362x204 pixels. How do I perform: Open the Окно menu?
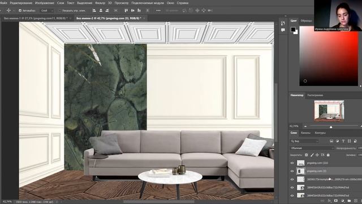[x=170, y=3]
